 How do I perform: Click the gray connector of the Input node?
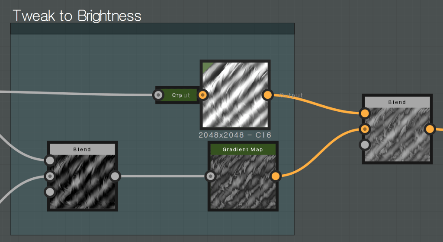click(x=158, y=95)
